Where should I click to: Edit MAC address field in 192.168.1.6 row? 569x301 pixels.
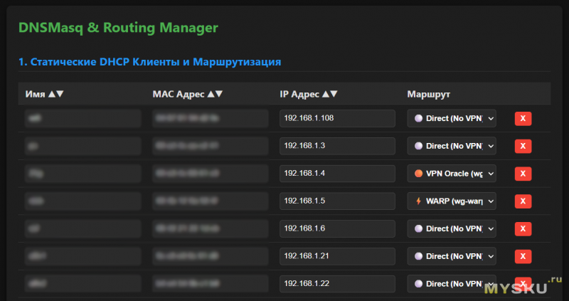pyautogui.click(x=210, y=228)
